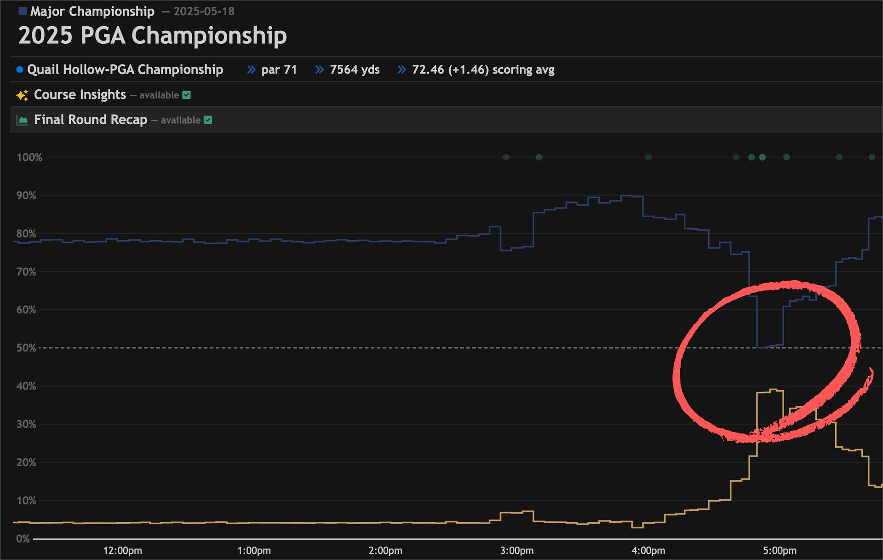Toggle the green checkmark next to Course Insights
883x560 pixels.
point(186,95)
